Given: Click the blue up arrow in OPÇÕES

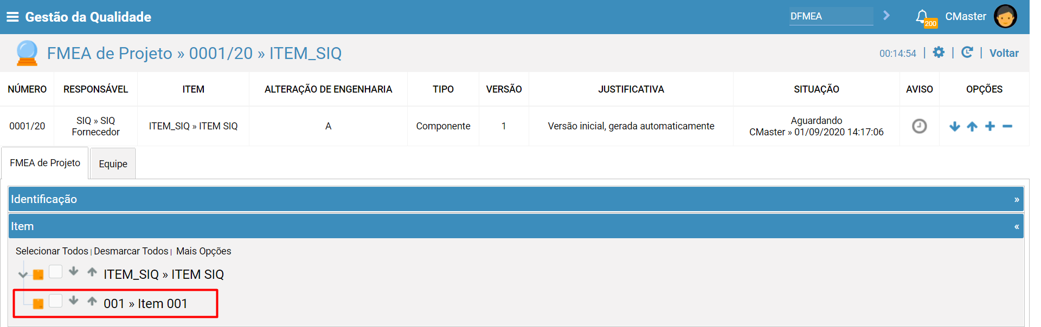Looking at the screenshot, I should [972, 126].
